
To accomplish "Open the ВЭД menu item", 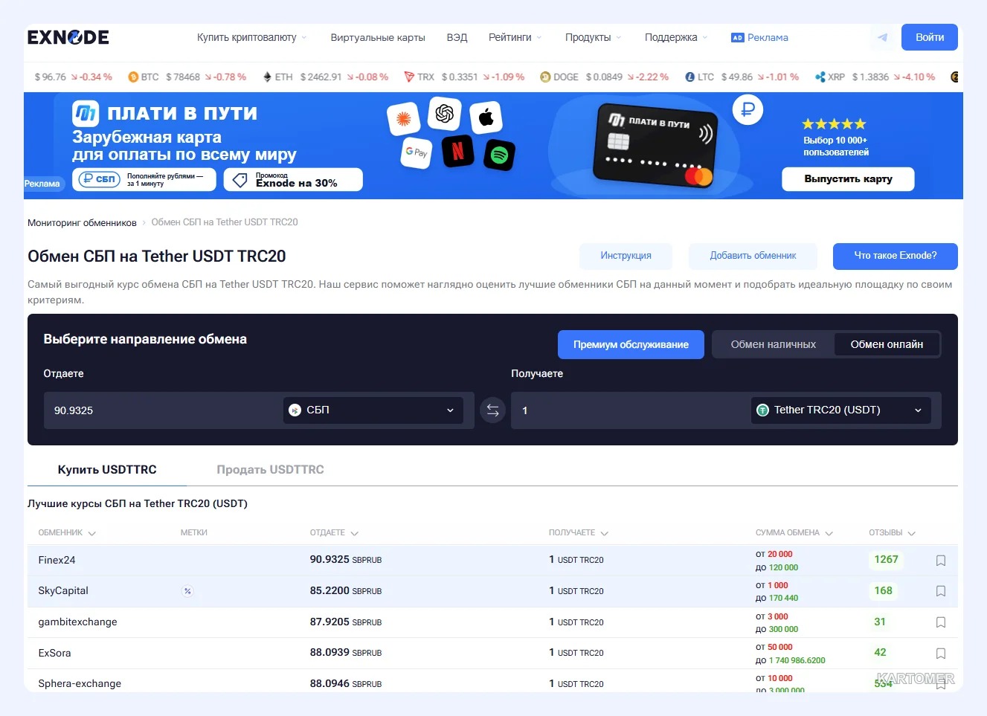I will [457, 37].
